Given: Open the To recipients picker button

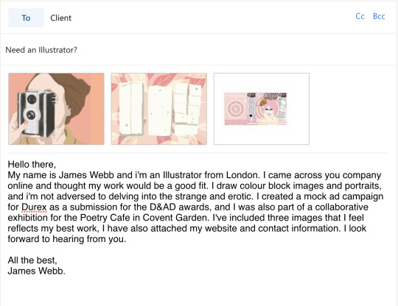Looking at the screenshot, I should pos(26,18).
